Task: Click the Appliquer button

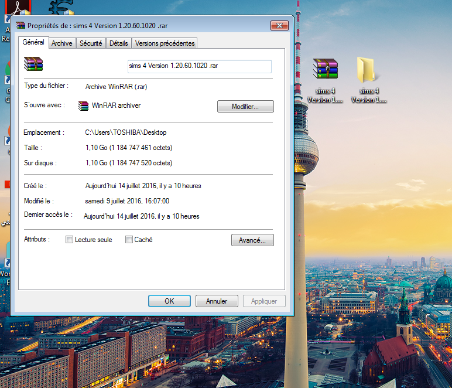Action: [264, 301]
